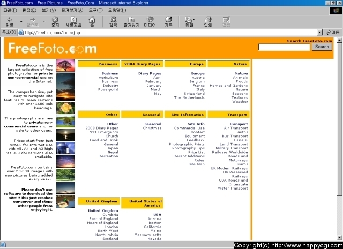Open the Food and Drink link
Screen dimensions: 343x249
104,140
